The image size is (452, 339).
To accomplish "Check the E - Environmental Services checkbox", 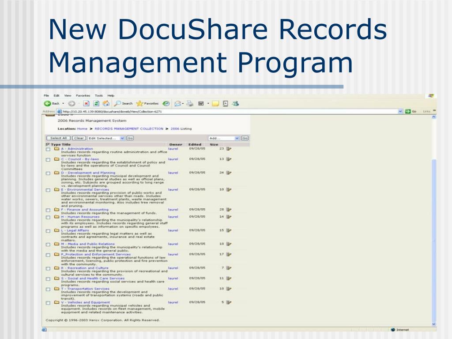I will click(x=48, y=190).
